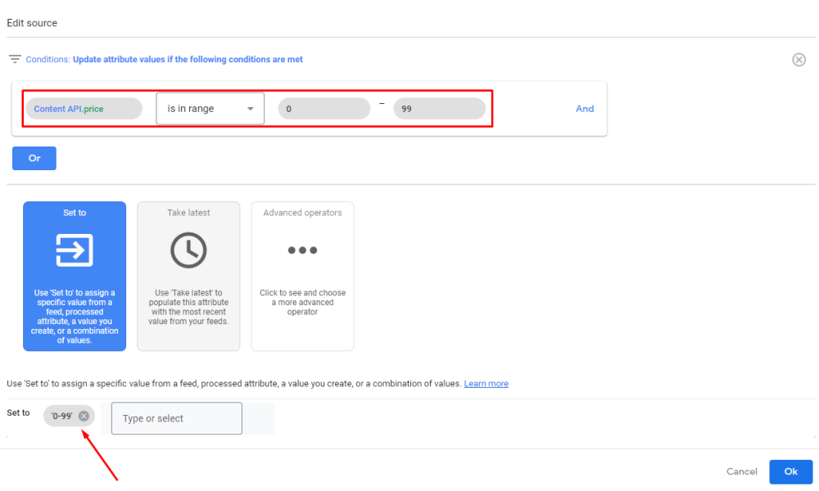The width and height of the screenshot is (819, 491).
Task: Open the Learn more link
Action: point(486,384)
